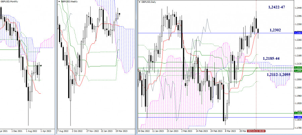Viewport: 302px width, 135px height.
Task: Click the 22 Jan 2023 date on Weekly axis
Action: tap(107, 131)
